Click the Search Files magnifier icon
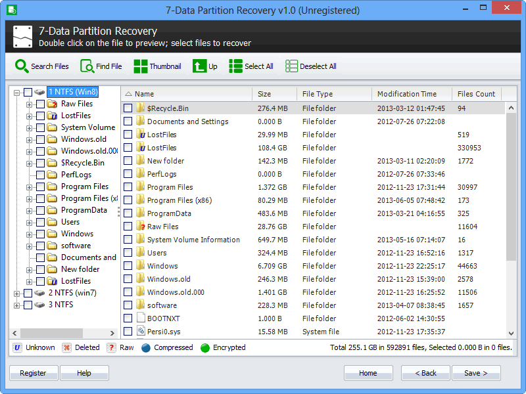The image size is (526, 394). coord(22,66)
